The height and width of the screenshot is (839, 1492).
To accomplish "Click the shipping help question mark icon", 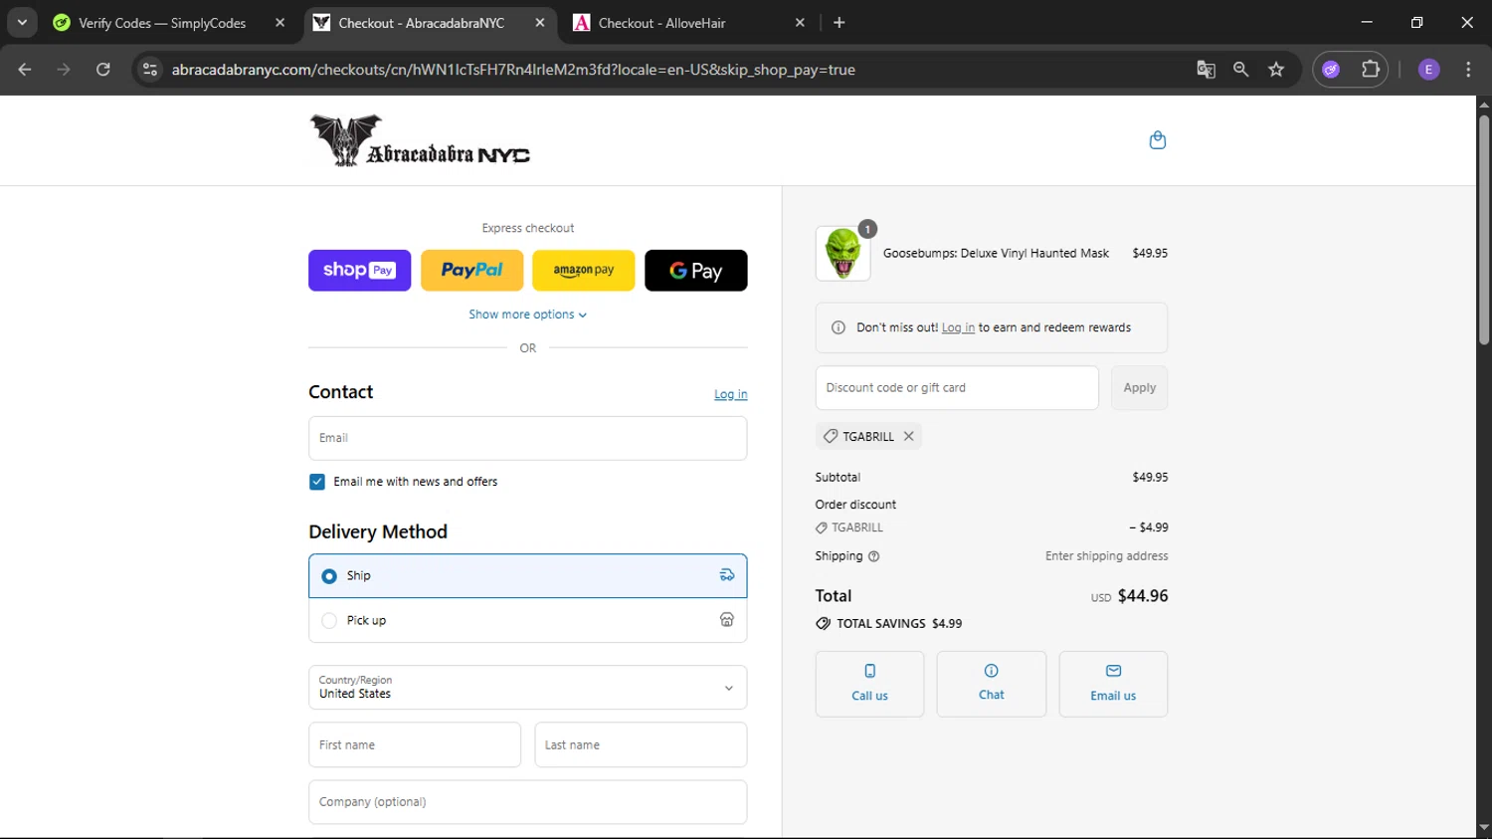I will (873, 556).
